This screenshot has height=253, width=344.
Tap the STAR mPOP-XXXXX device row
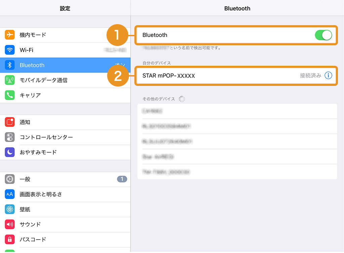tap(236, 76)
